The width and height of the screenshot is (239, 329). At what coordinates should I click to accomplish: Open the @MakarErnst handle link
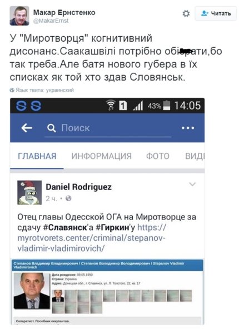click(x=51, y=21)
